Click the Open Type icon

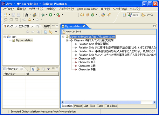pos(103,15)
